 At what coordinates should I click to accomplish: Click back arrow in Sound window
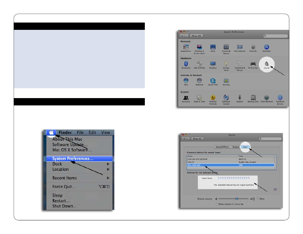184,138
